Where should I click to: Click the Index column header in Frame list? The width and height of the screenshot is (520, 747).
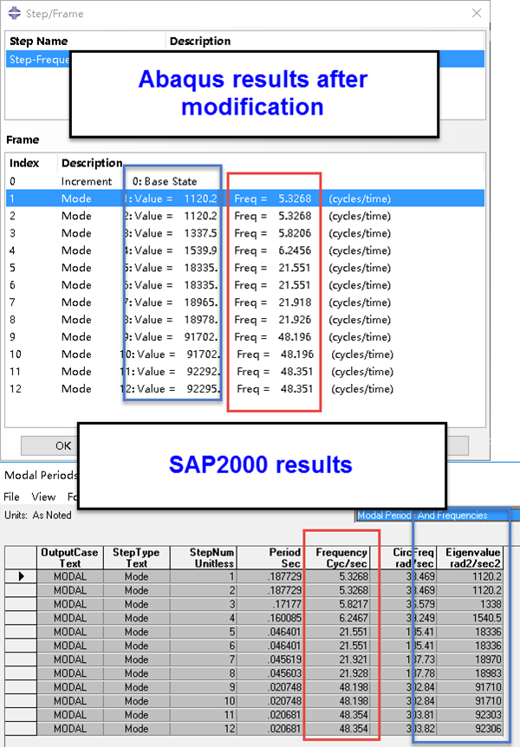click(x=23, y=163)
